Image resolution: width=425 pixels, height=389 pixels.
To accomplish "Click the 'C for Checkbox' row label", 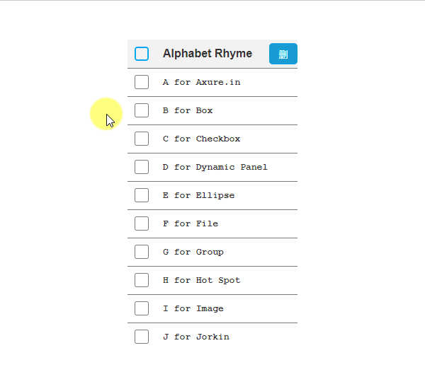I will [201, 139].
